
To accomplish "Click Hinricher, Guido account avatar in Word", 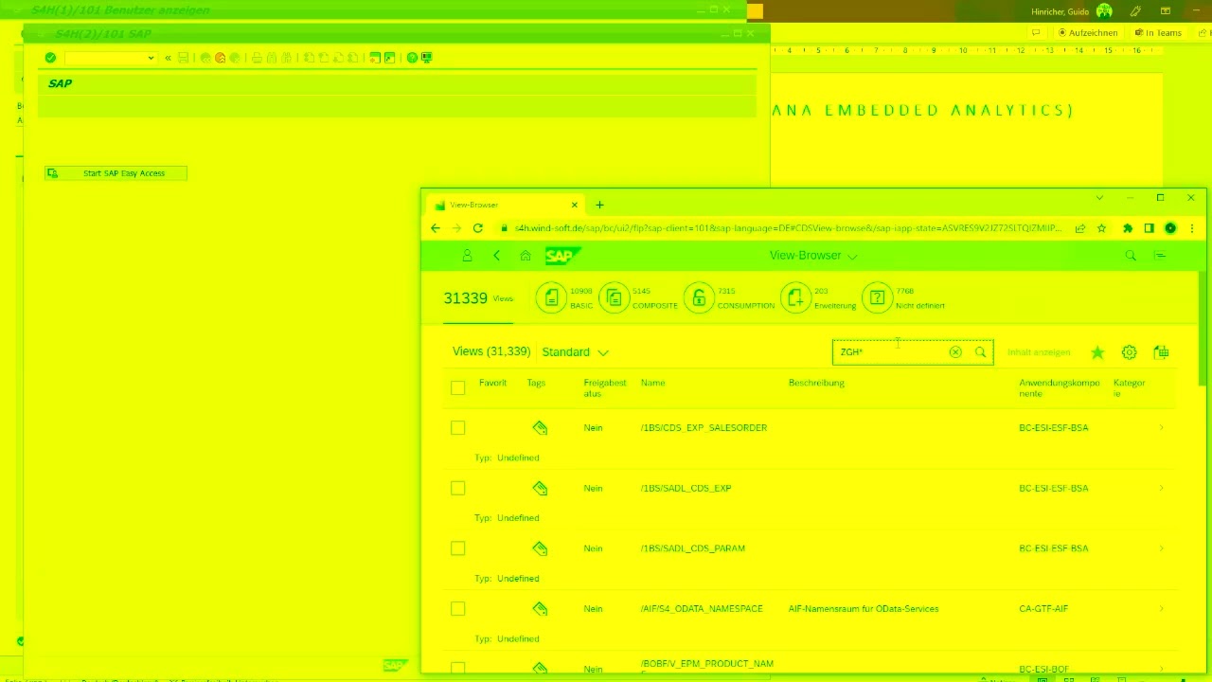I will click(1104, 11).
